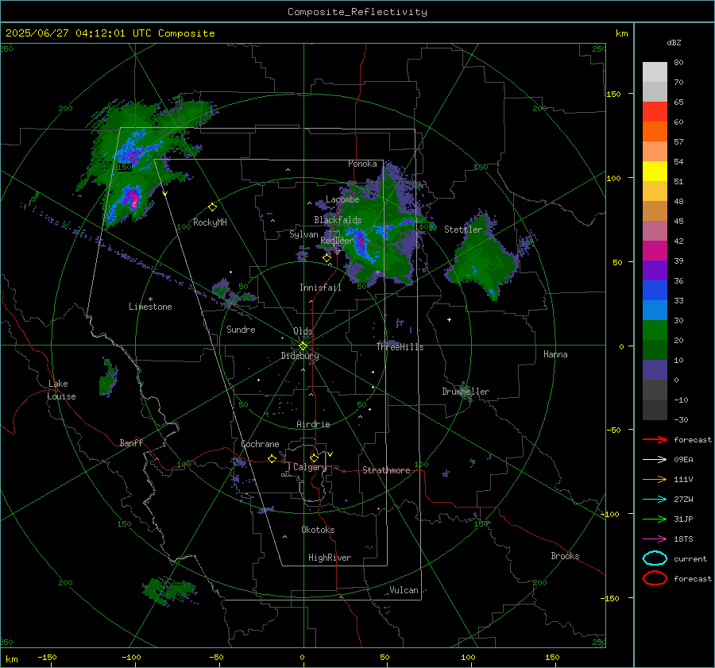Screen dimensions: 715x668
Task: Click the Calgary city label
Action: (x=310, y=467)
